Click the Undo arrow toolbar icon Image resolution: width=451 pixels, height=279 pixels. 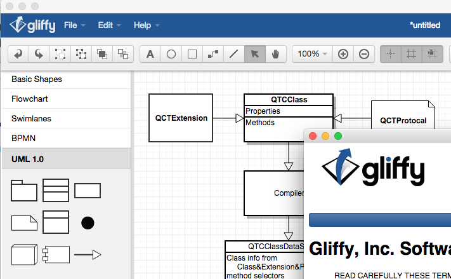click(x=18, y=54)
